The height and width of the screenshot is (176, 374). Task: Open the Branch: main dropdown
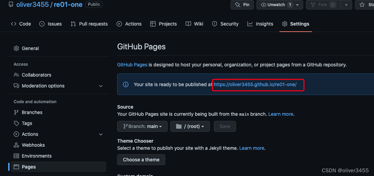point(142,126)
